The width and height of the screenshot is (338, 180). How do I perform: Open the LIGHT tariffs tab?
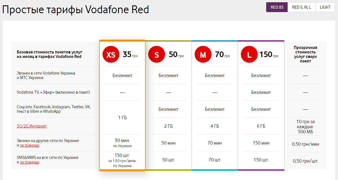[325, 7]
